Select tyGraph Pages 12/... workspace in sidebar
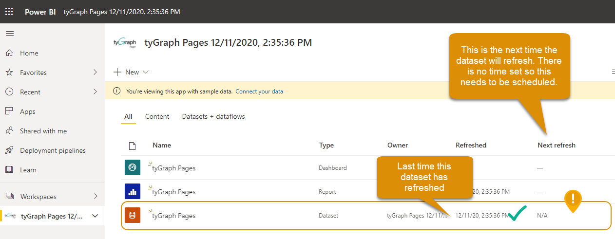The width and height of the screenshot is (615, 239). click(x=52, y=216)
